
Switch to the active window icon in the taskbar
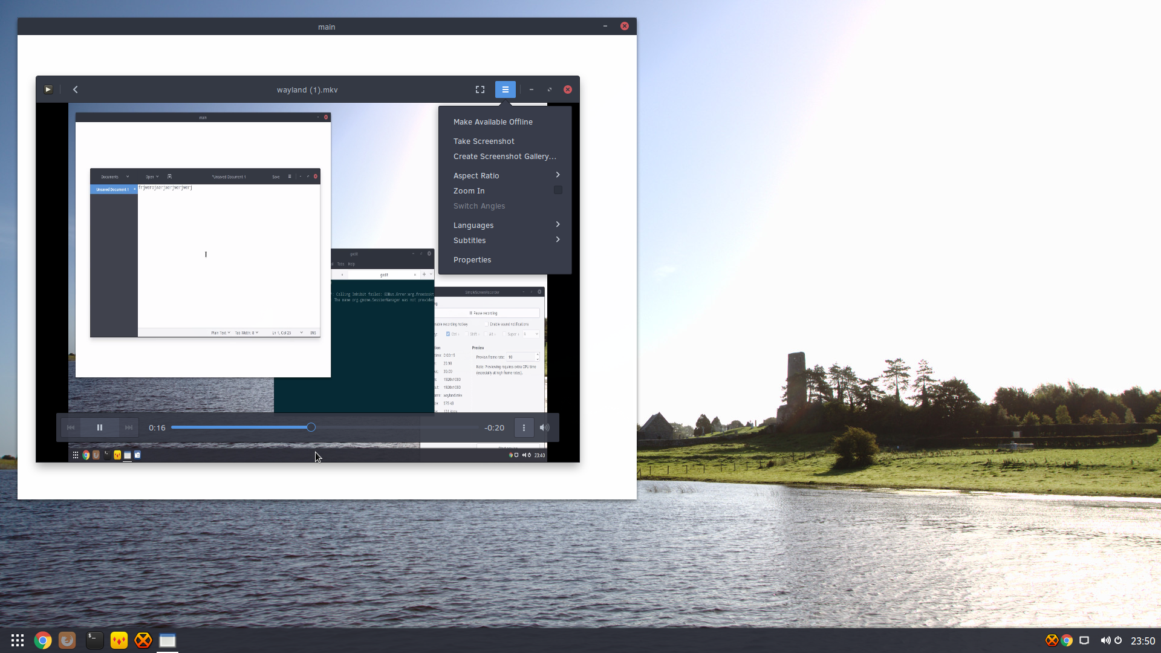[x=167, y=640]
